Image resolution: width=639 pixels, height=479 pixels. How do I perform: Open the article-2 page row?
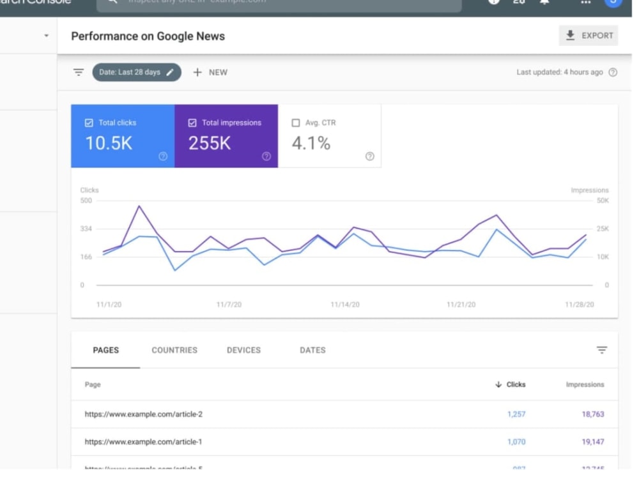(x=344, y=414)
